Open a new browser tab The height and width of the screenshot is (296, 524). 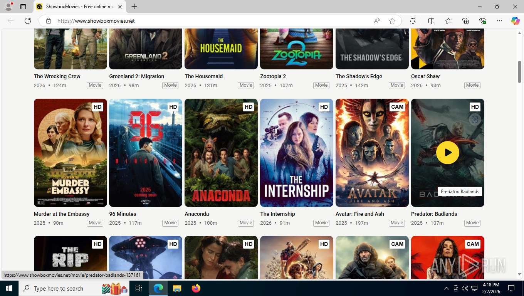134,7
